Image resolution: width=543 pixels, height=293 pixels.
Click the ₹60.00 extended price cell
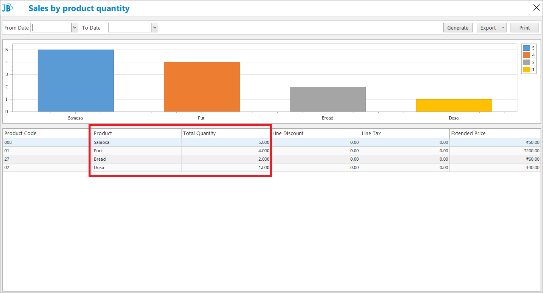pos(495,159)
